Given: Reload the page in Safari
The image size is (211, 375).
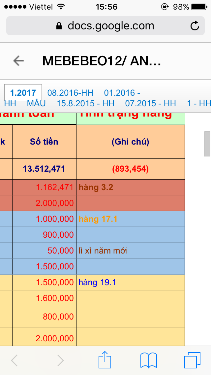Looking at the screenshot, I should (x=195, y=26).
